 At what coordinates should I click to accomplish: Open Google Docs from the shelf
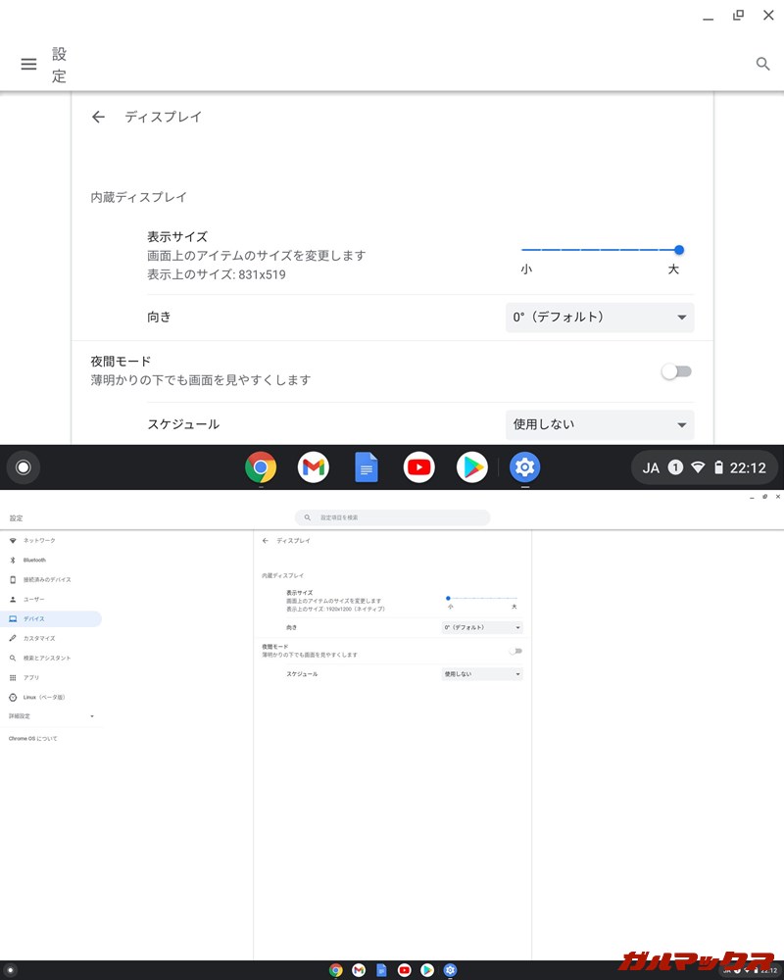point(366,467)
